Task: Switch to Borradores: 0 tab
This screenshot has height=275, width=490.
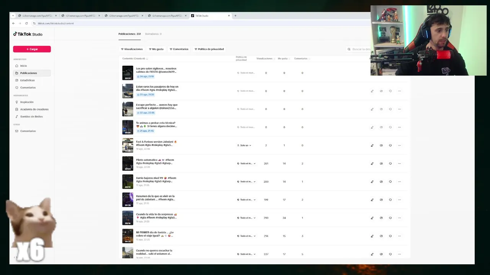Action: coord(153,34)
